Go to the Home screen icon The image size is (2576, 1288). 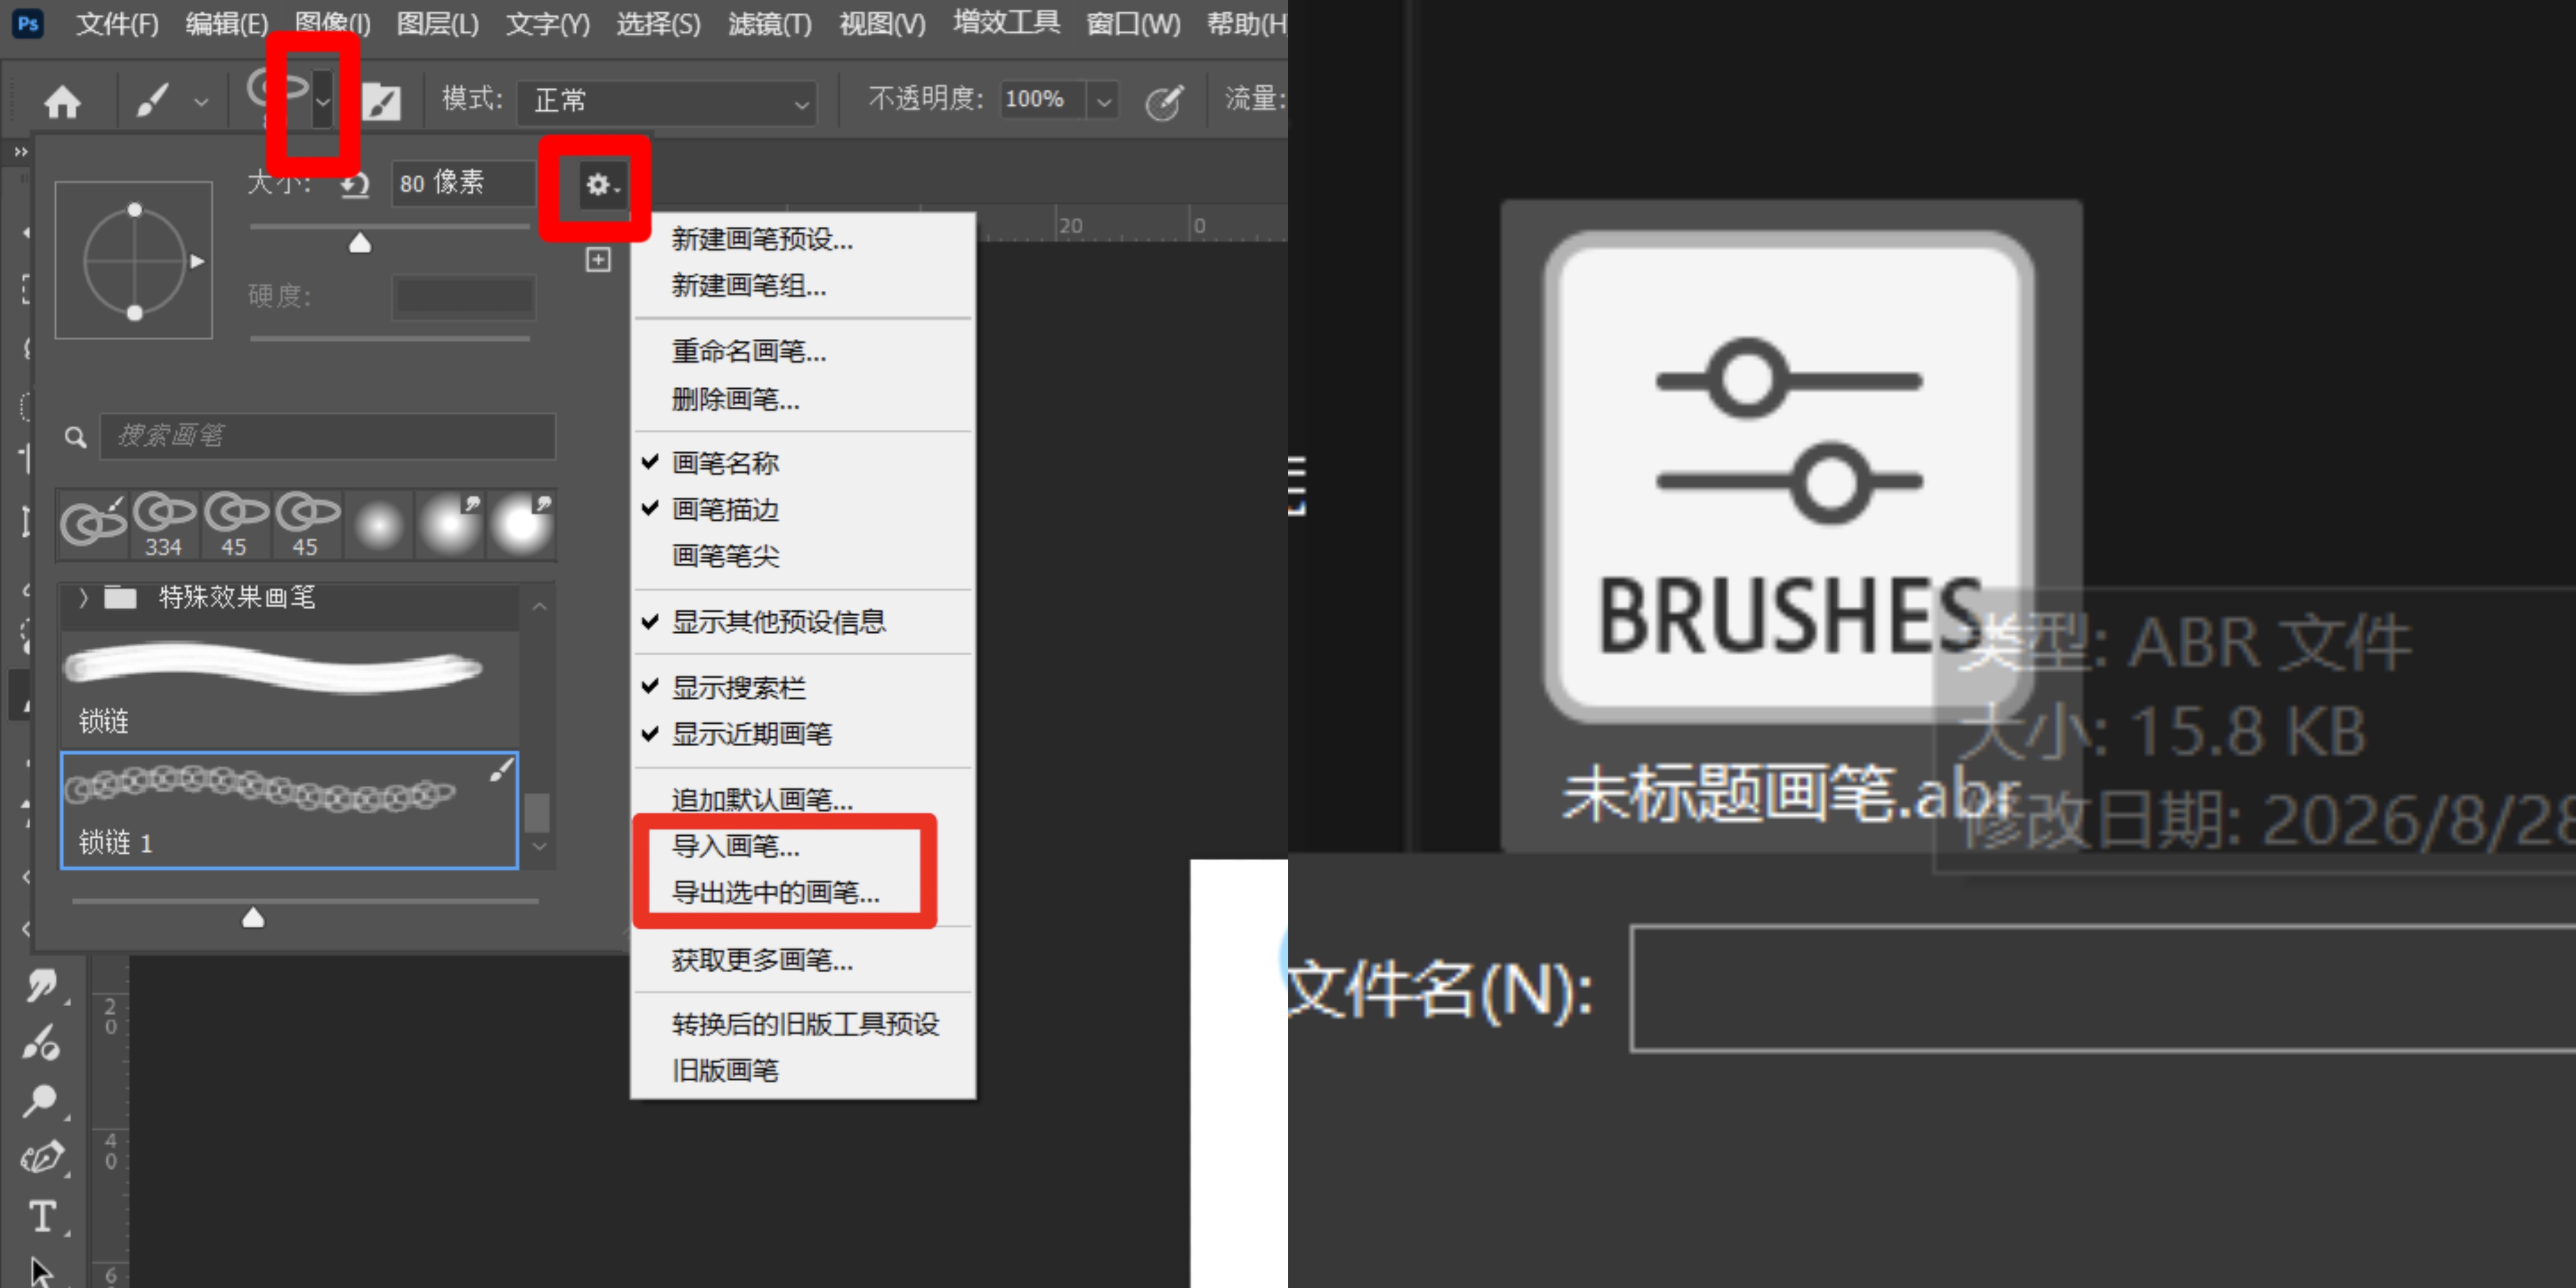62,101
